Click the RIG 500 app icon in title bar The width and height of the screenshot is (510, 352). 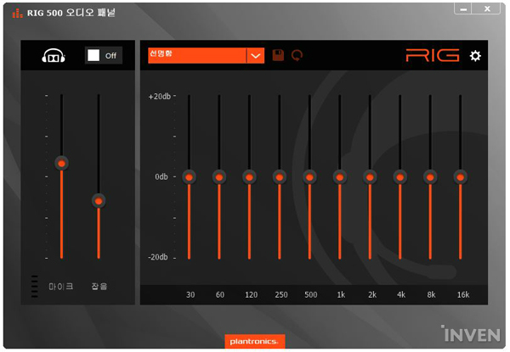coord(17,13)
